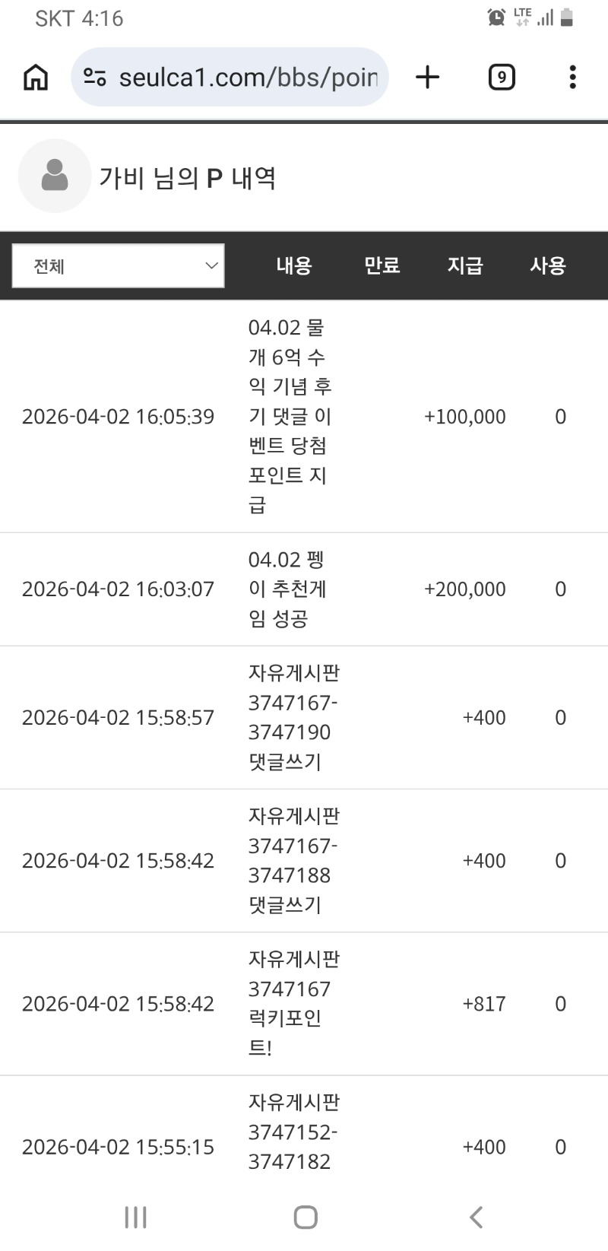Open a new tab with plus icon
This screenshot has width=608, height=1251.
pyautogui.click(x=428, y=77)
